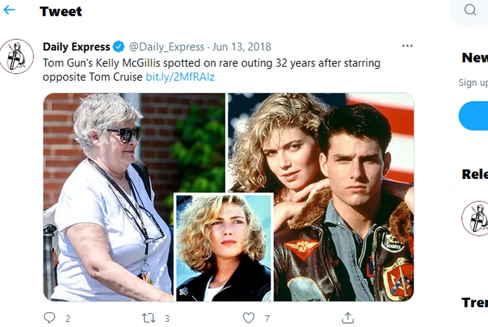This screenshot has width=488, height=327.
Task: Open the small inset center photo
Action: (223, 248)
